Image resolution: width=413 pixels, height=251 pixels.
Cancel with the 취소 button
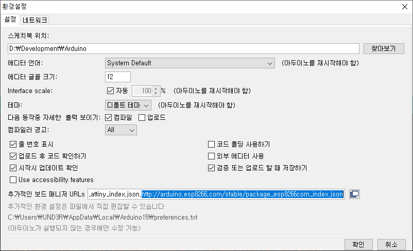tap(391, 244)
